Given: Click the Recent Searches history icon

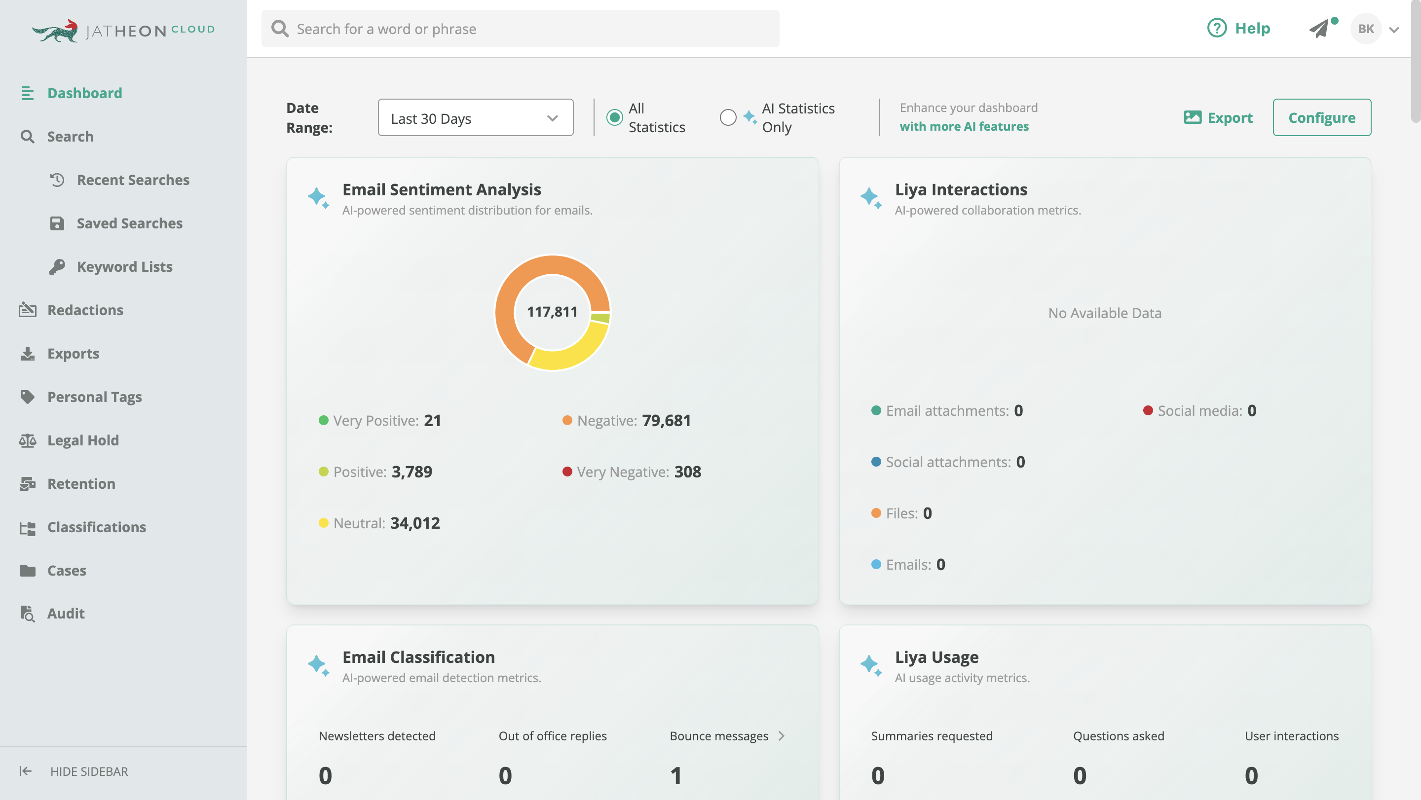Looking at the screenshot, I should coord(57,180).
